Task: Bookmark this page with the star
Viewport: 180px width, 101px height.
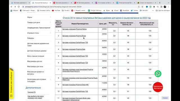Action: pos(142,7)
